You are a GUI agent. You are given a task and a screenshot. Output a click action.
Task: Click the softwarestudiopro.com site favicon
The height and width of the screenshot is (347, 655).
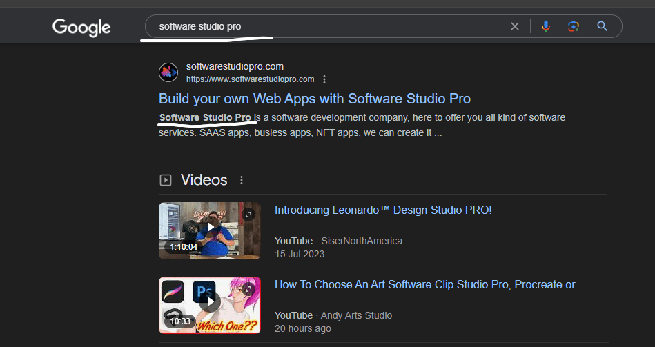tap(168, 72)
